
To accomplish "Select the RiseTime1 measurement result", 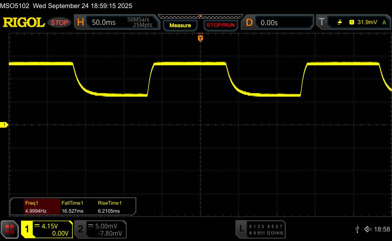I will tap(109, 207).
